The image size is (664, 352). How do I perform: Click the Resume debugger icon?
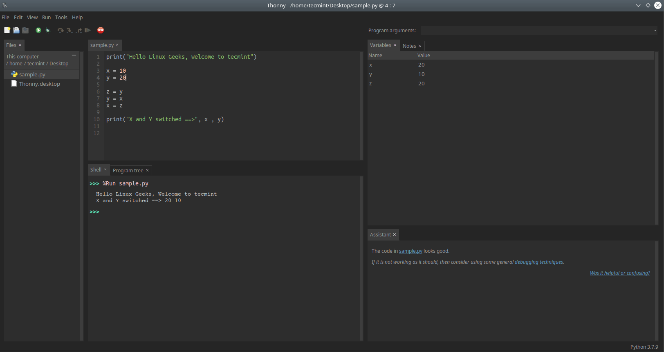click(x=87, y=30)
